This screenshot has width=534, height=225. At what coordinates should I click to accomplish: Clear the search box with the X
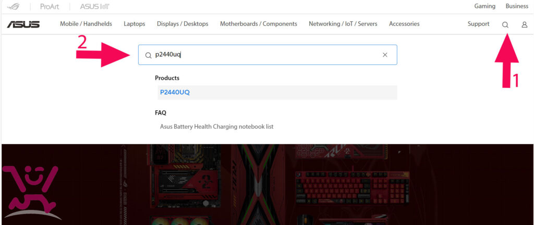pyautogui.click(x=385, y=55)
